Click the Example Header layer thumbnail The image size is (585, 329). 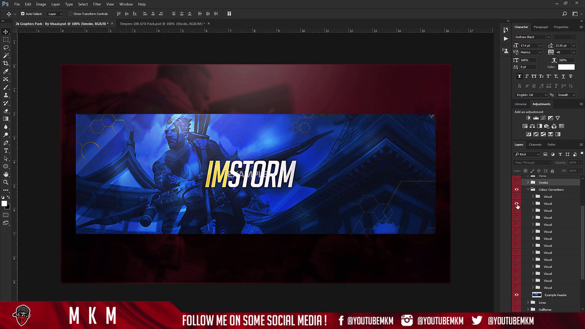[537, 295]
